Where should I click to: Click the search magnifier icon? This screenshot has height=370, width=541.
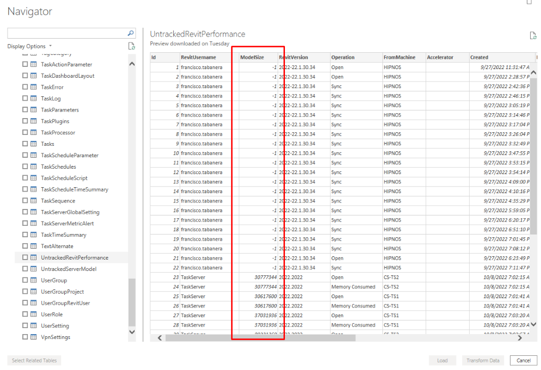tap(131, 33)
